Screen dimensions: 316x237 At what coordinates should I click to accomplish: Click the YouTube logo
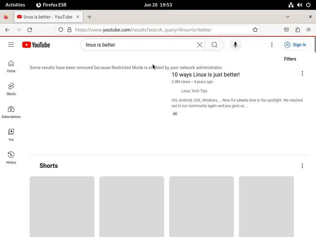tap(36, 45)
